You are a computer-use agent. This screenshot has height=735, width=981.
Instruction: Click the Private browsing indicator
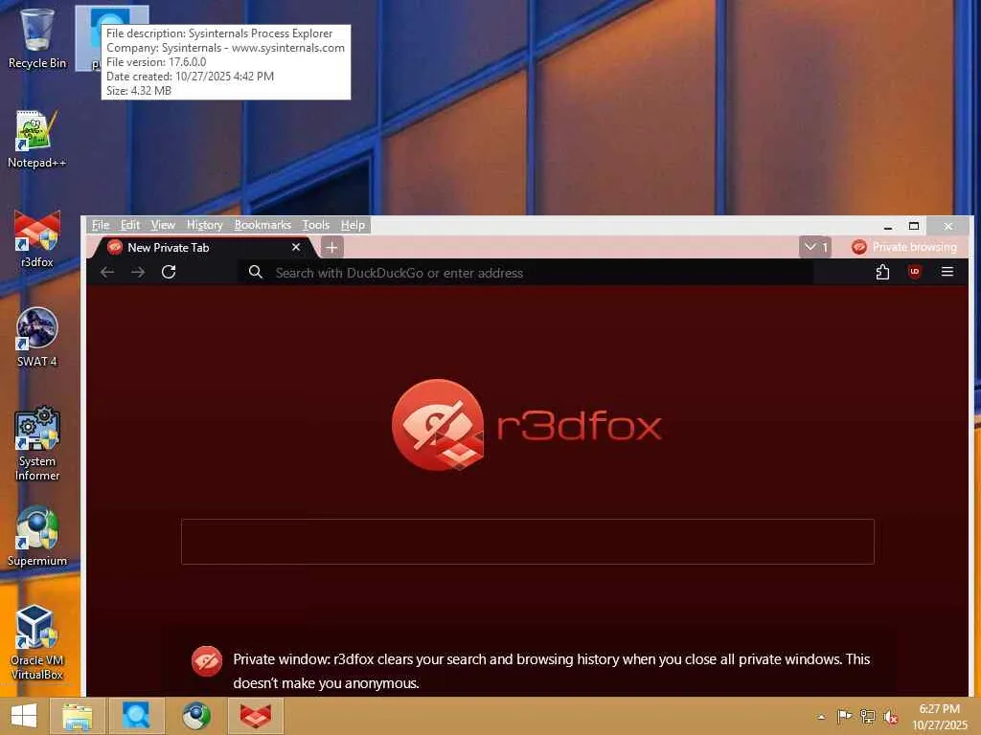click(903, 248)
